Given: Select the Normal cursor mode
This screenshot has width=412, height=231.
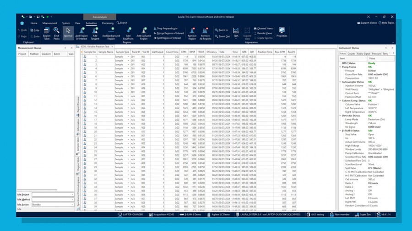Looking at the screenshot, I should click(68, 33).
